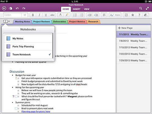Screen dimensions: 152x114
Task: Toggle bold formatting
Action: [x=33, y=15]
